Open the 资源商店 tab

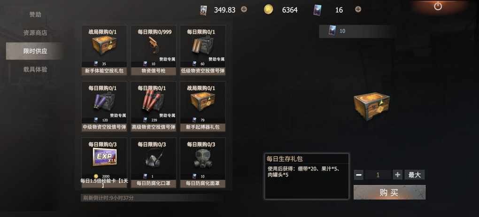pyautogui.click(x=35, y=33)
